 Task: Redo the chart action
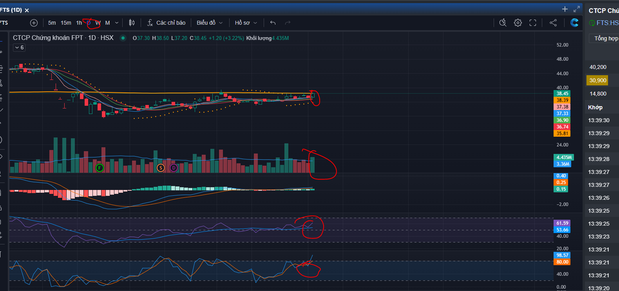coord(288,23)
